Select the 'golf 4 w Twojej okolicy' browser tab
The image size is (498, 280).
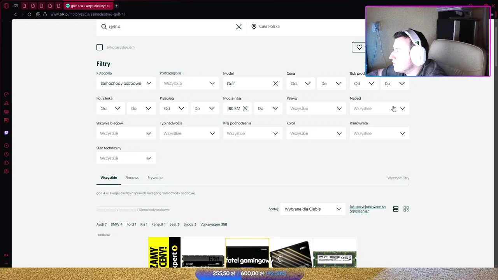(88, 6)
